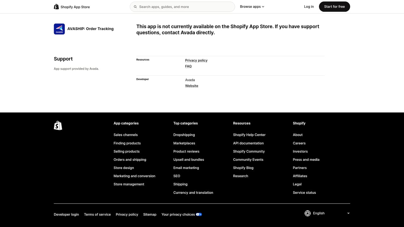The width and height of the screenshot is (404, 227).
Task: Click the privacy choices blue toggle icon
Action: pyautogui.click(x=199, y=214)
